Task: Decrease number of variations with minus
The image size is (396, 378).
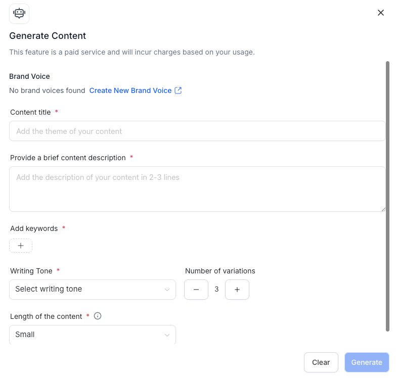Action: [196, 290]
